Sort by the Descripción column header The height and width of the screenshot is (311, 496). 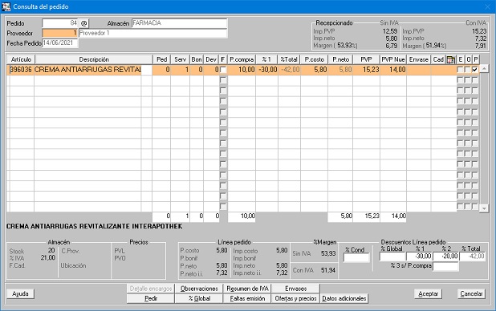pyautogui.click(x=94, y=60)
